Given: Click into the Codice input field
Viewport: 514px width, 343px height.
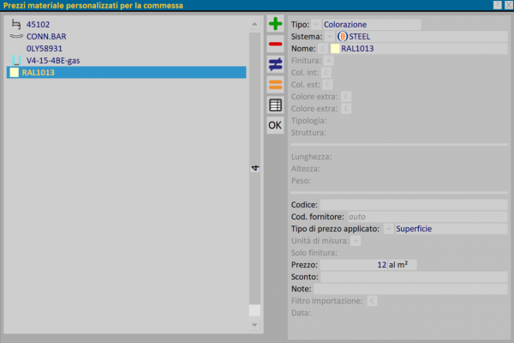Looking at the screenshot, I should click(412, 205).
